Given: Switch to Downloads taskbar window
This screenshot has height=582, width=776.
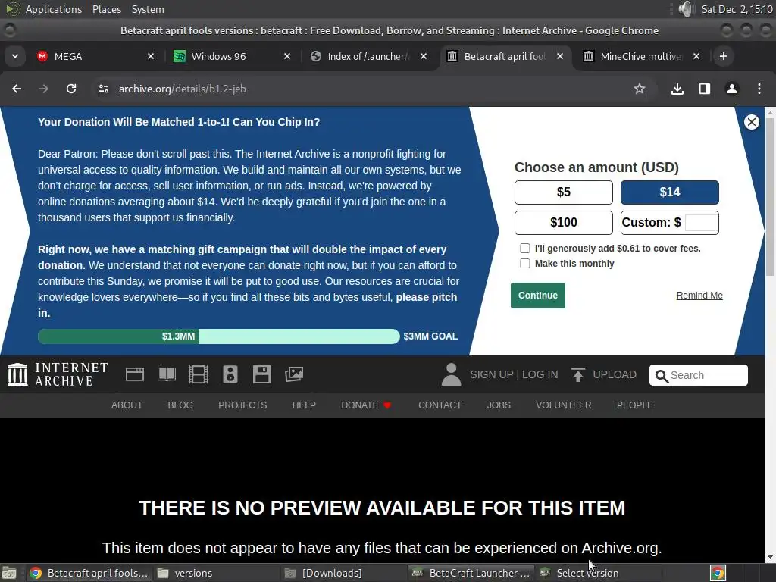Looking at the screenshot, I should pyautogui.click(x=343, y=573).
